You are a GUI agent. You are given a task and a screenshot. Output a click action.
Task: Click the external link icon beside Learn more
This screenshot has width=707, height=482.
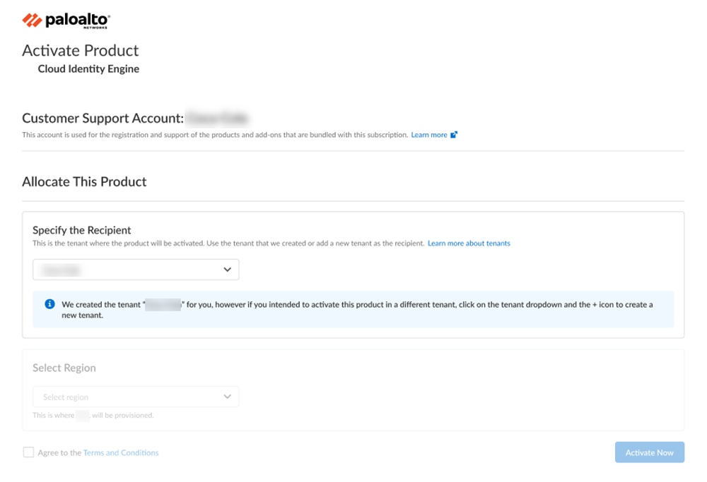tap(454, 135)
